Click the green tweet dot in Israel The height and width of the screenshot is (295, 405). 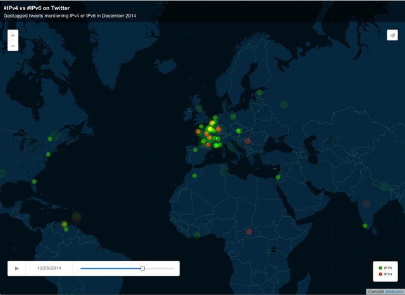(x=278, y=177)
